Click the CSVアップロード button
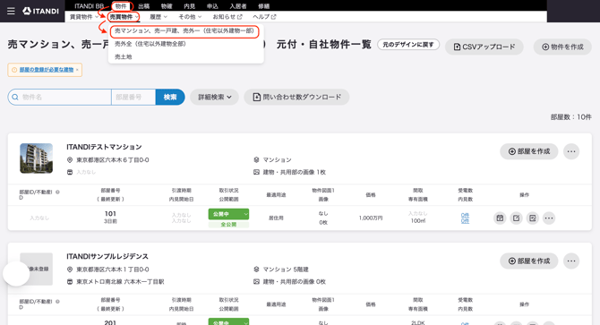 pyautogui.click(x=484, y=47)
